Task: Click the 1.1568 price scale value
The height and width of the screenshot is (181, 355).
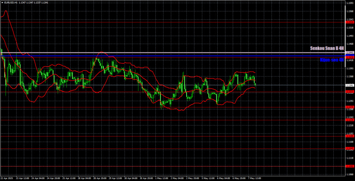Action: click(350, 11)
